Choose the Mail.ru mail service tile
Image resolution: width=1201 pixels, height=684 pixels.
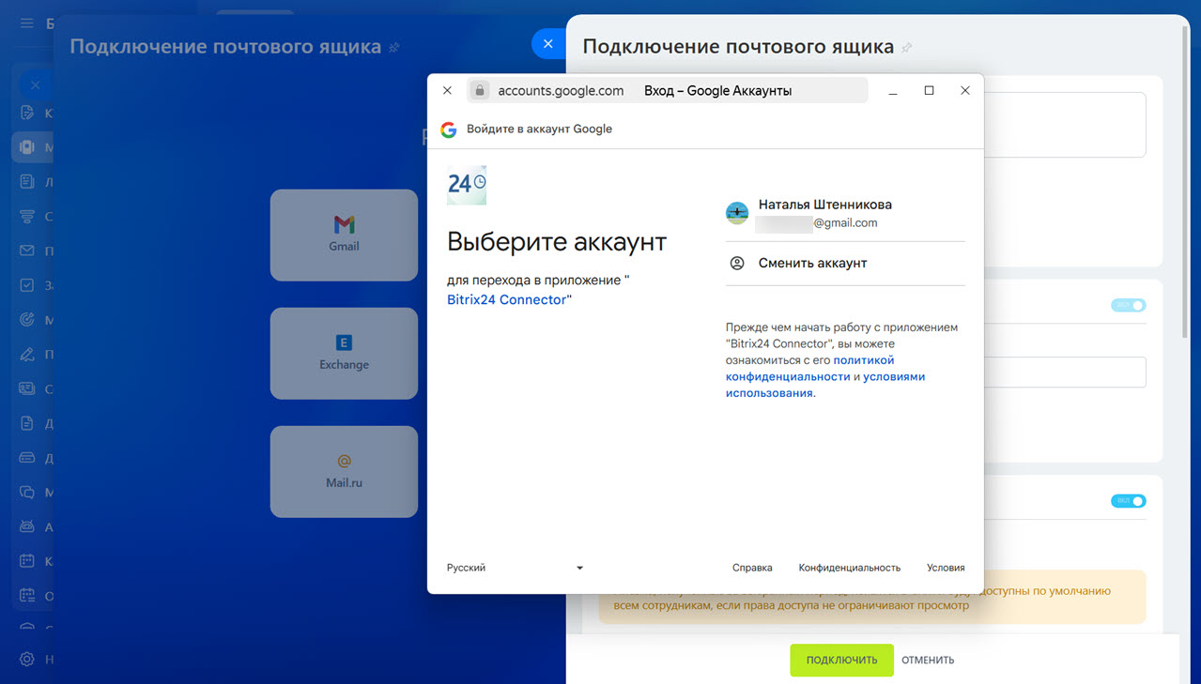pos(344,471)
